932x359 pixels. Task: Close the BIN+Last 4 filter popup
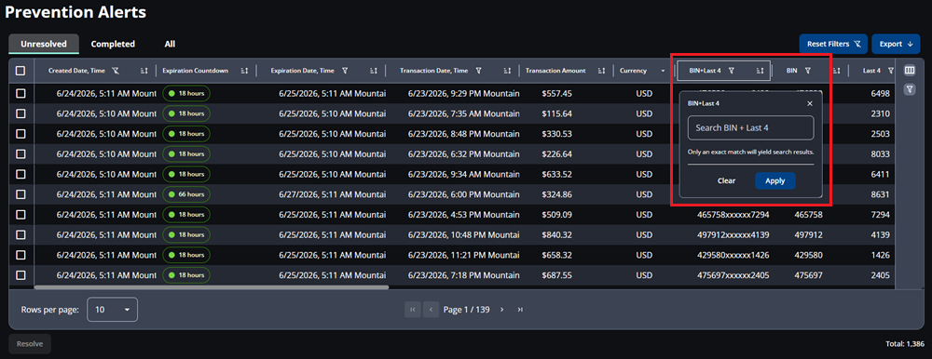(810, 103)
